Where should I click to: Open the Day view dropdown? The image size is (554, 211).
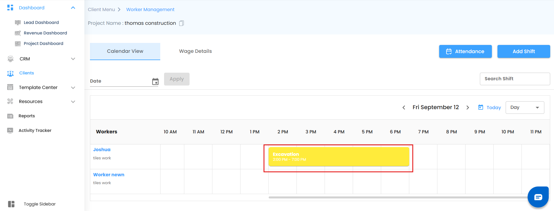[525, 107]
